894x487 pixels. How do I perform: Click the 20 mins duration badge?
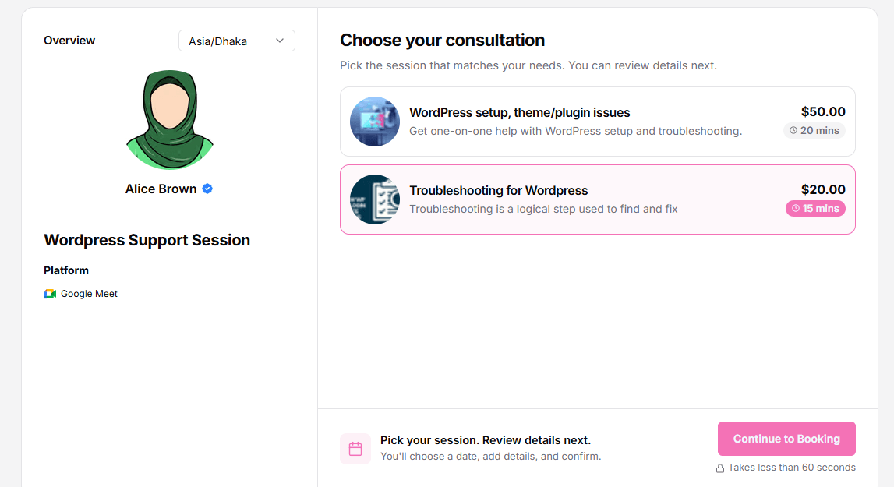click(814, 131)
